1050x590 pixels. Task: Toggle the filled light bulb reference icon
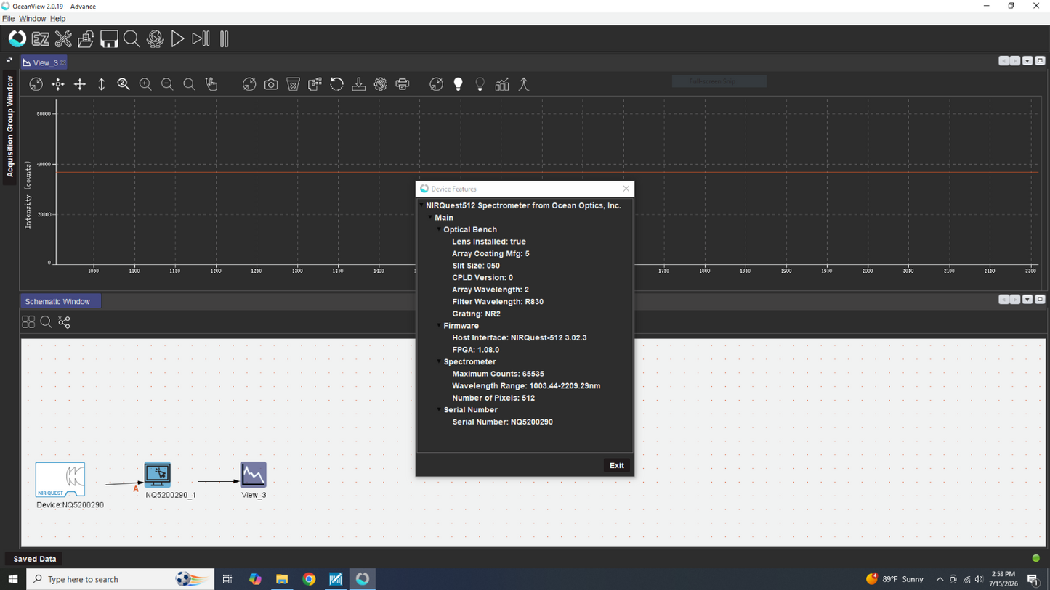point(458,84)
